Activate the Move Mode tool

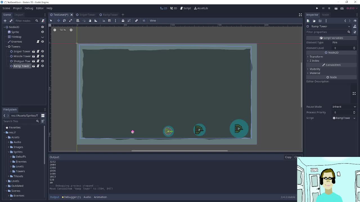pyautogui.click(x=58, y=20)
